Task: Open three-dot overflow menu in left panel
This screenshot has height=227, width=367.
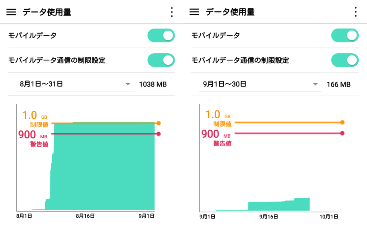Action: [x=172, y=12]
